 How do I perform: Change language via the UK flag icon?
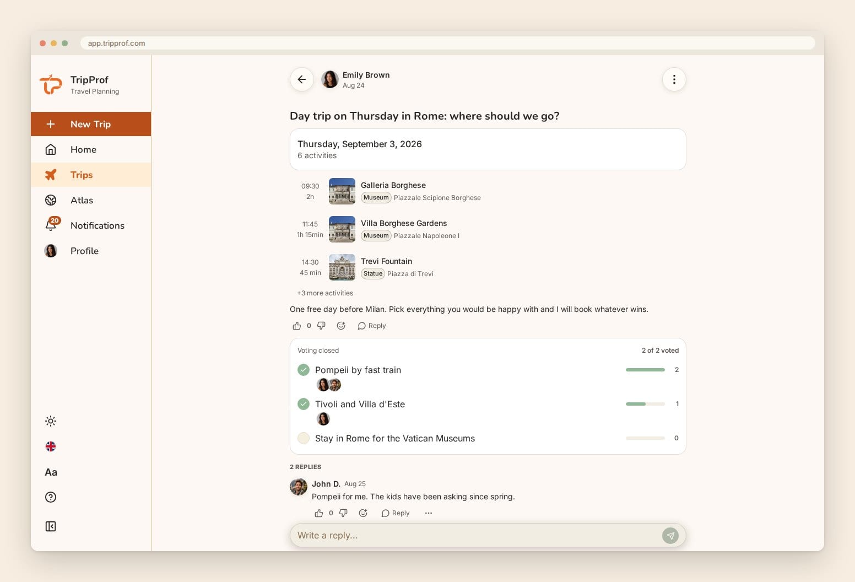(x=51, y=446)
